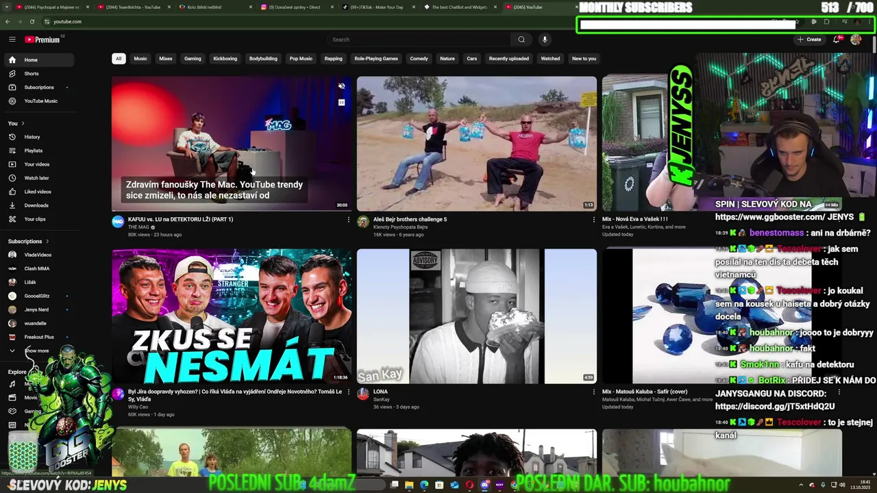Open YouTube Music in the sidebar

38,101
